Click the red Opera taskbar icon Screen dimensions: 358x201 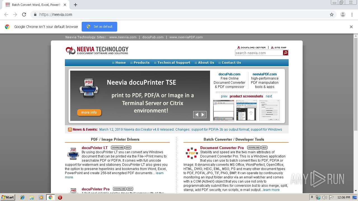tap(60, 197)
